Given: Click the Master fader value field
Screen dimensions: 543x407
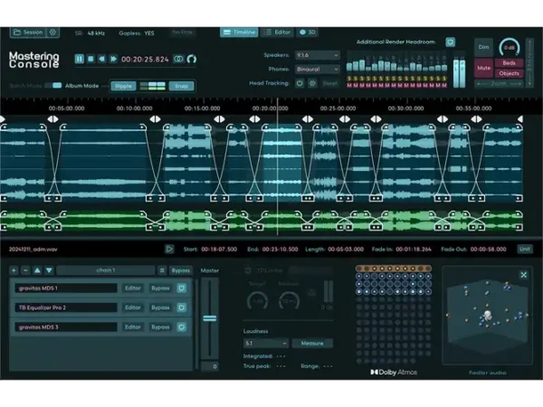Looking at the screenshot, I should (x=210, y=366).
